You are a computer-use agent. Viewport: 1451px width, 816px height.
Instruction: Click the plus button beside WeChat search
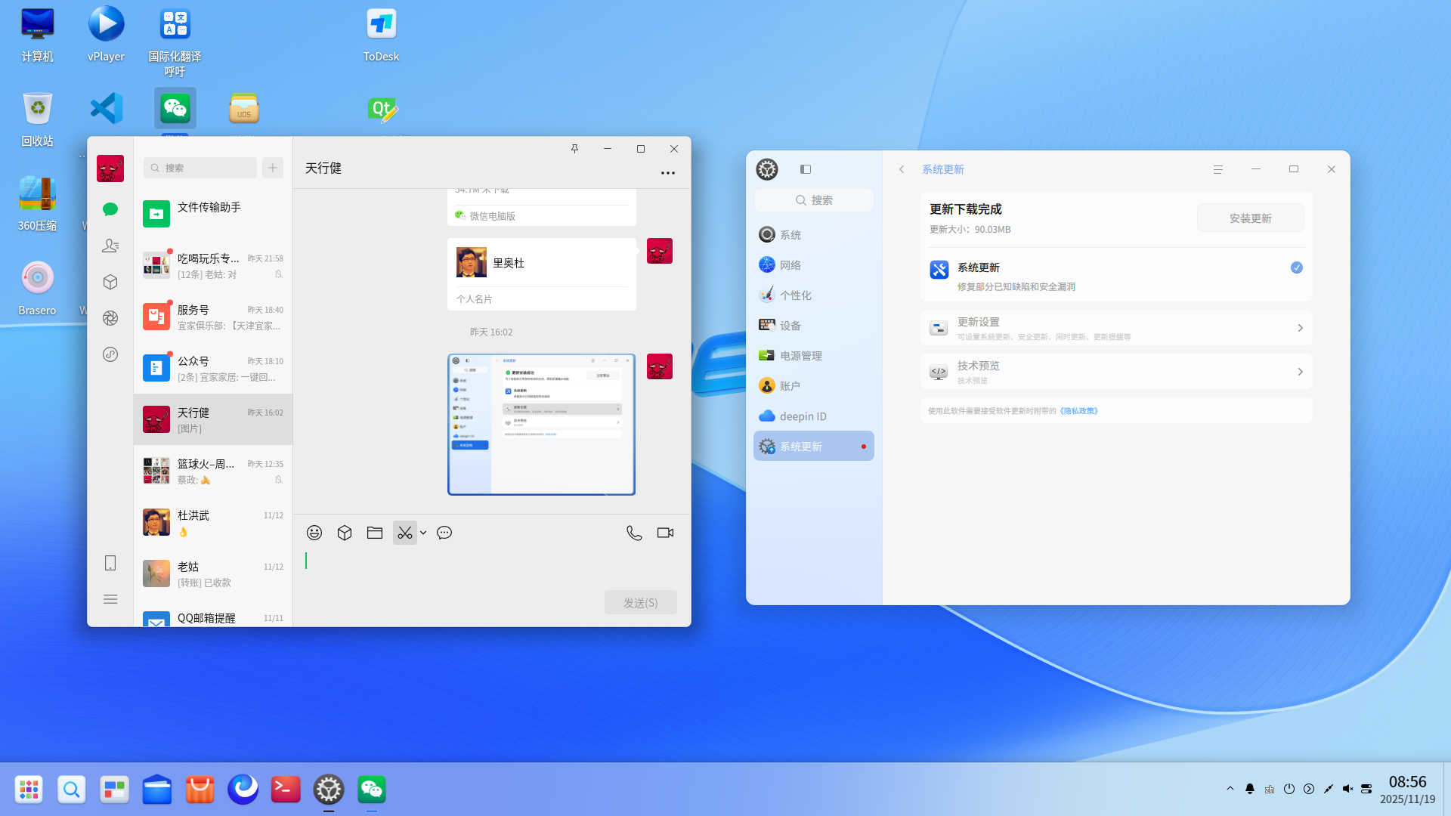[x=273, y=168]
